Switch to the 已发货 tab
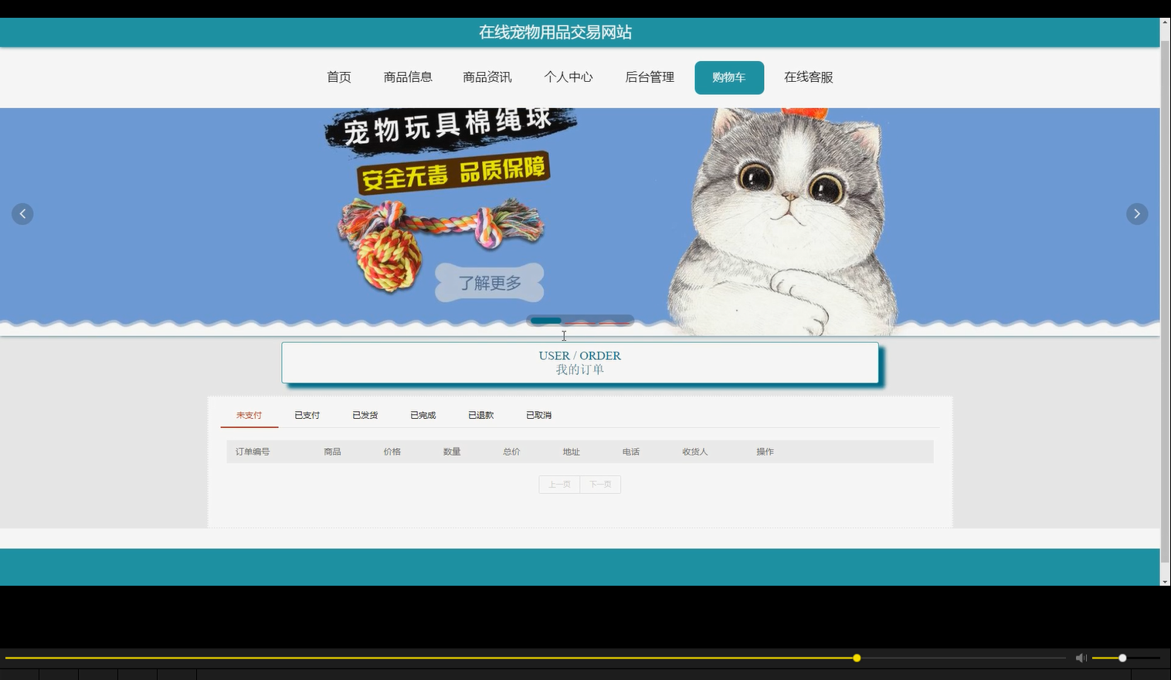Viewport: 1171px width, 680px height. [x=365, y=415]
